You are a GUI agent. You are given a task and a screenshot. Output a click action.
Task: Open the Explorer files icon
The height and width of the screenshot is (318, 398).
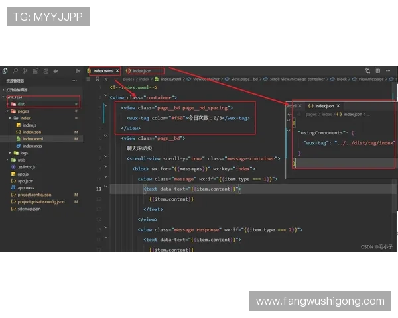pos(5,70)
